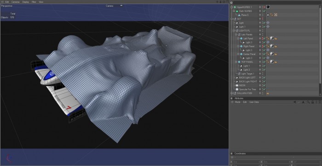Click the HyperNURBS black material tag
This screenshot has width=322, height=166.
click(268, 7)
